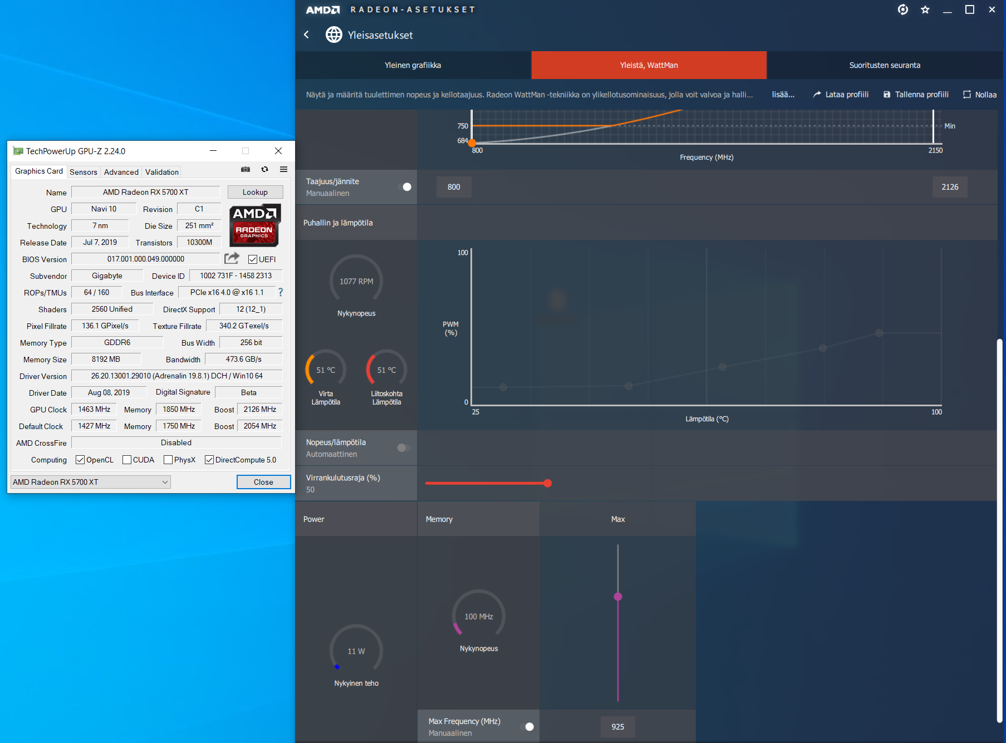This screenshot has height=743, width=1006.
Task: Click the BIOS export share icon
Action: point(232,258)
